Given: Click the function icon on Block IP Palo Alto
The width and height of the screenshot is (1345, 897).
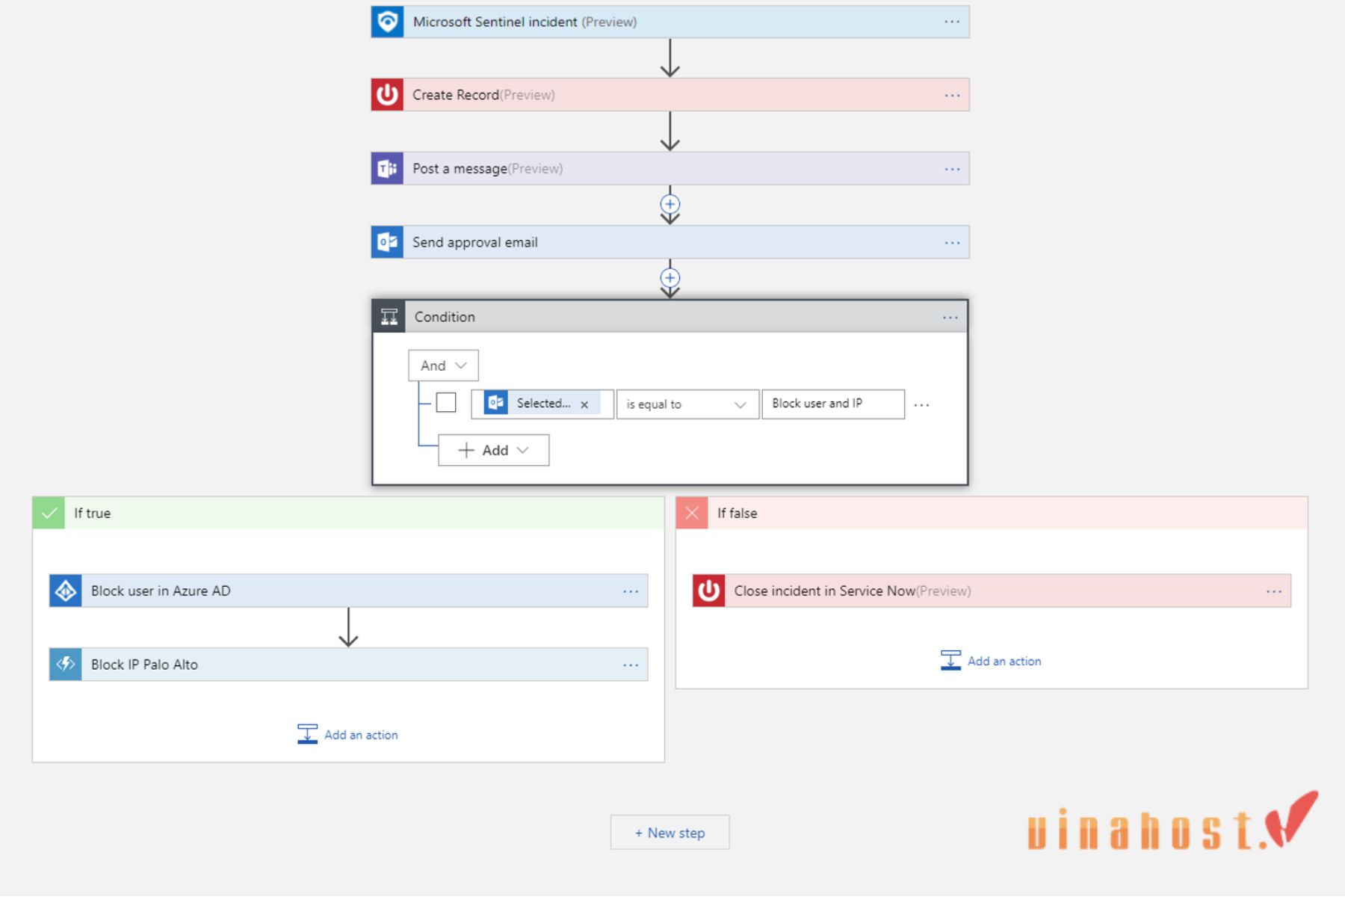Looking at the screenshot, I should point(66,665).
